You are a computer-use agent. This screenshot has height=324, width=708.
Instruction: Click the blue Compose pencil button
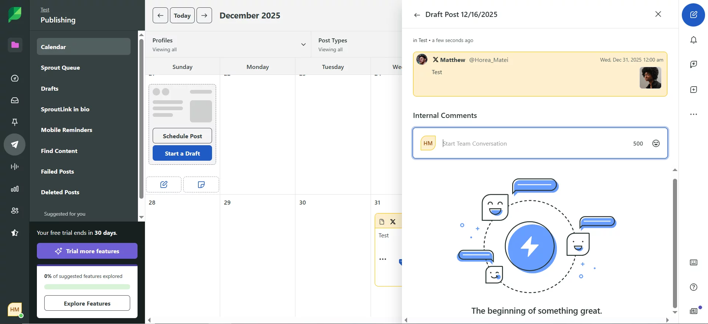[693, 15]
